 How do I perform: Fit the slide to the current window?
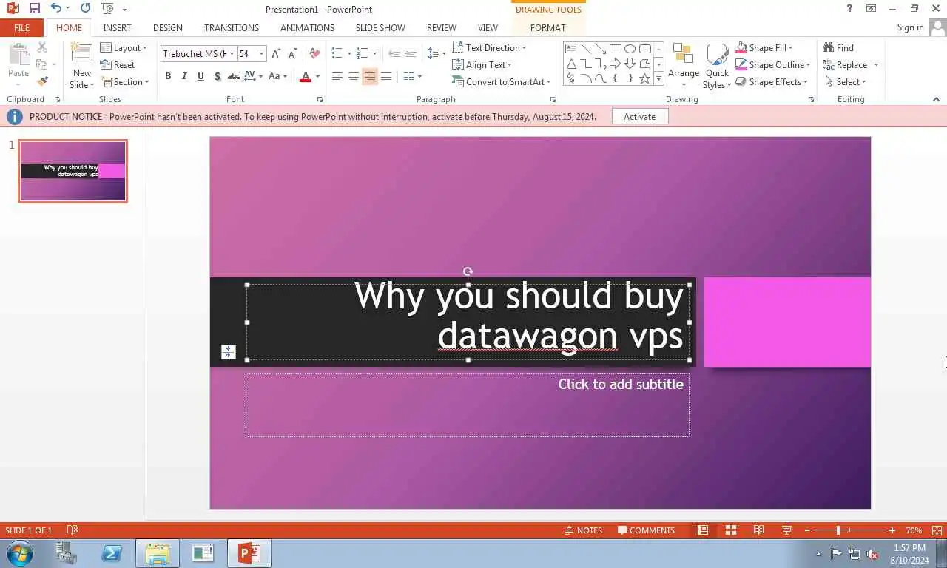pos(937,530)
